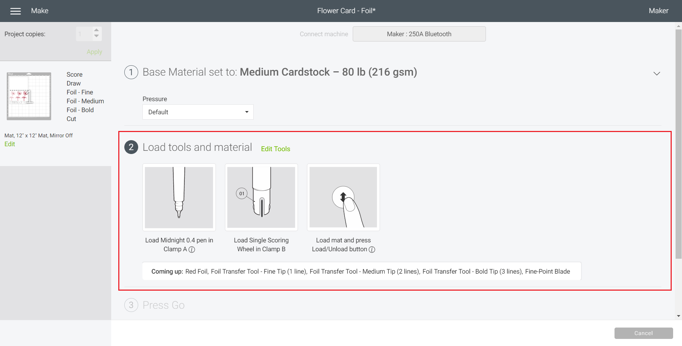
Task: Open the Maker 250A Bluetooth machine selector
Action: [419, 34]
